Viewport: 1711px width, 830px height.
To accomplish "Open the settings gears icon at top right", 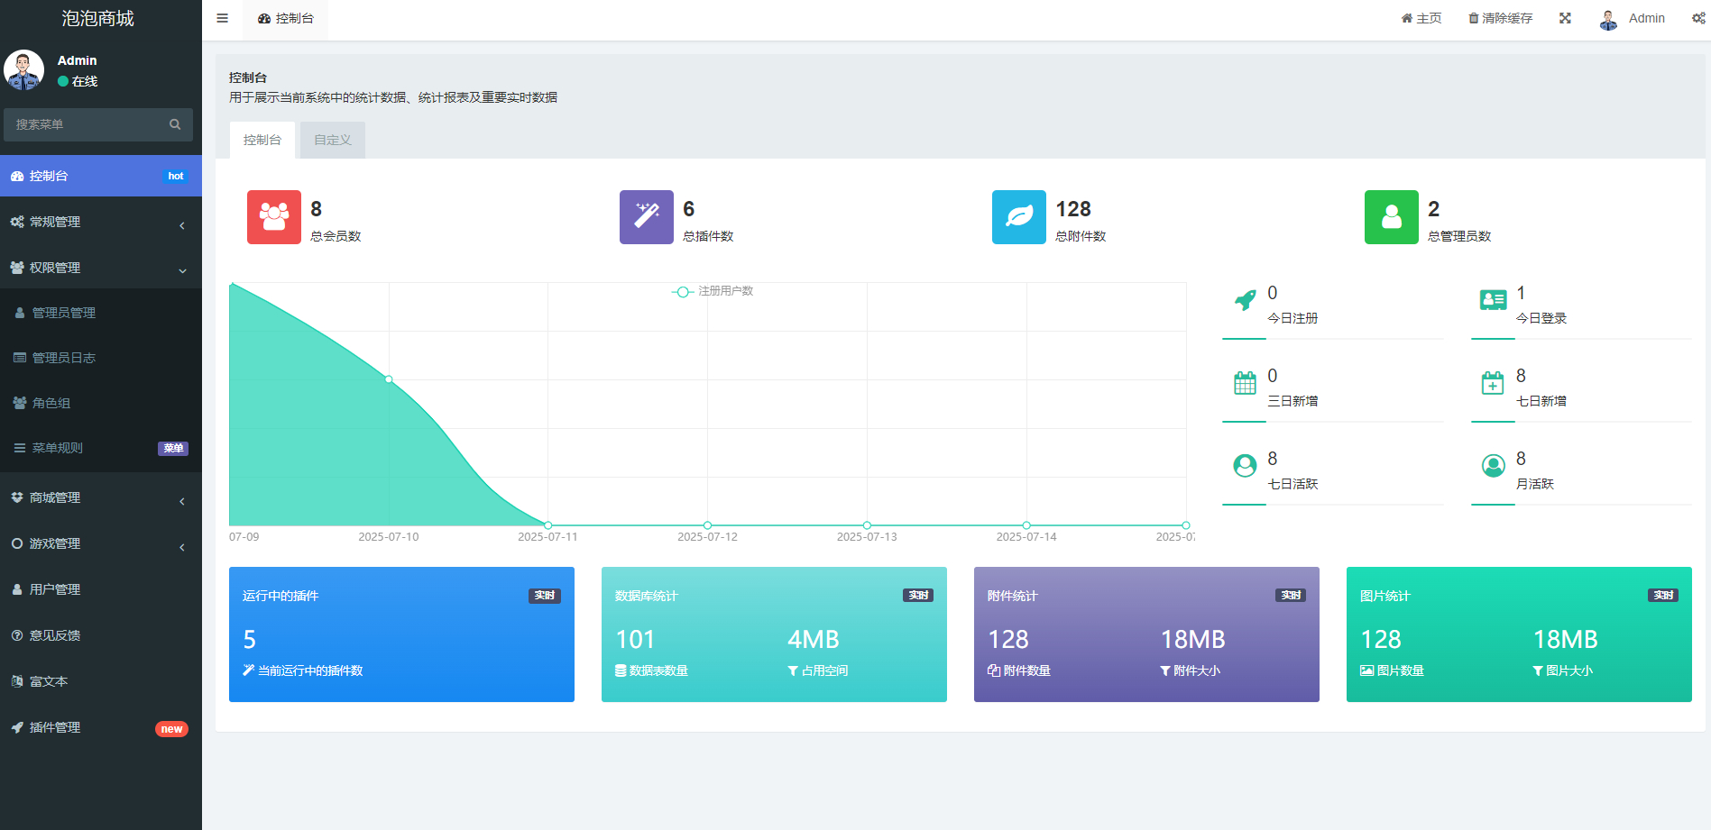I will (1698, 18).
